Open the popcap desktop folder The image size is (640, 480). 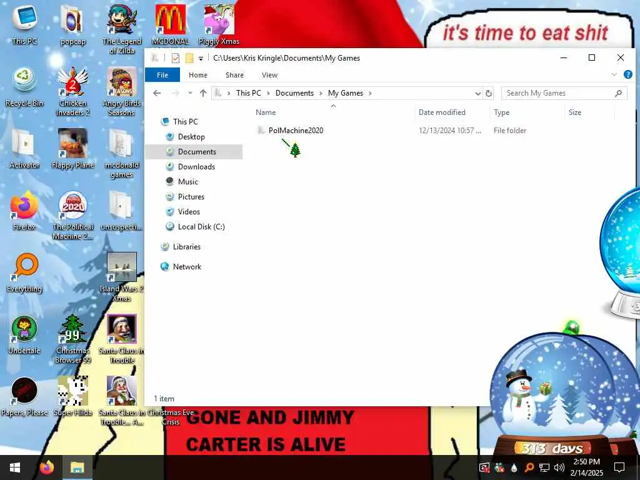click(x=72, y=24)
